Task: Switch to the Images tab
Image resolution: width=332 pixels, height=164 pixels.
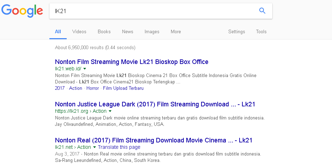Action: point(152,31)
